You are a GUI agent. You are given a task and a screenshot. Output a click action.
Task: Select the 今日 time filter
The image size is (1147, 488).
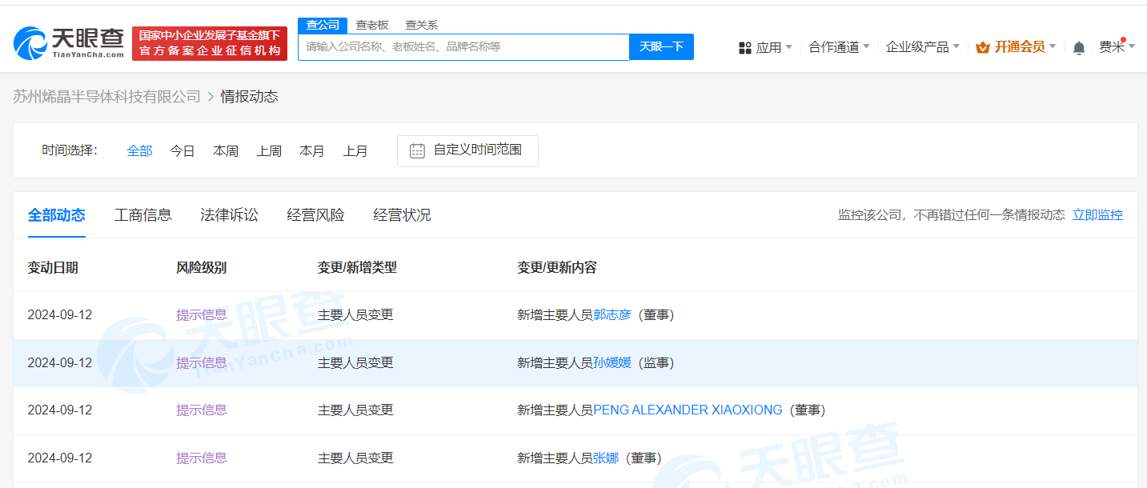[x=182, y=150]
